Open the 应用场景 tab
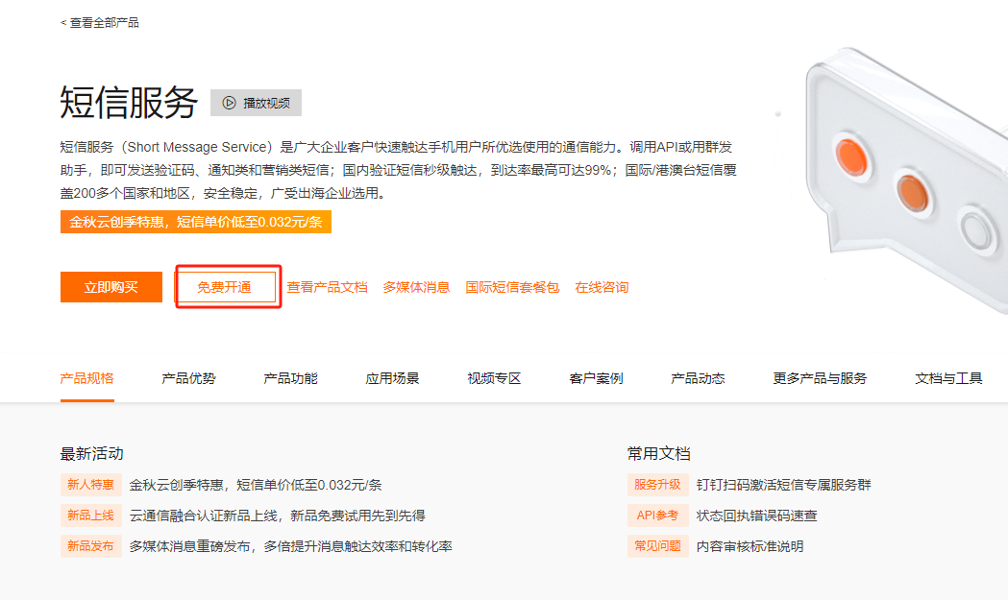 tap(392, 378)
